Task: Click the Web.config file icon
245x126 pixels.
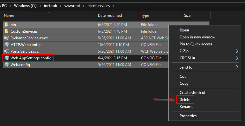Action: pyautogui.click(x=7, y=64)
